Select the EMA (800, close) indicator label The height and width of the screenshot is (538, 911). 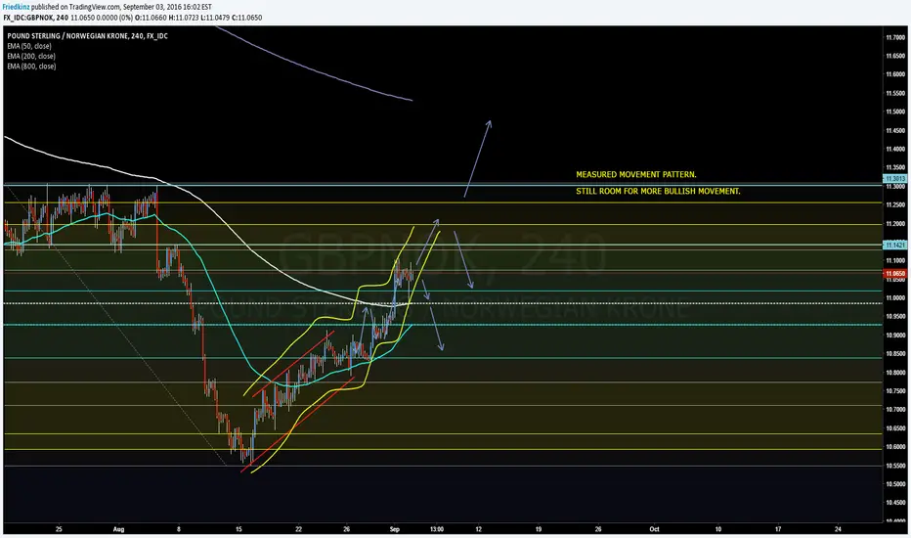[31, 67]
